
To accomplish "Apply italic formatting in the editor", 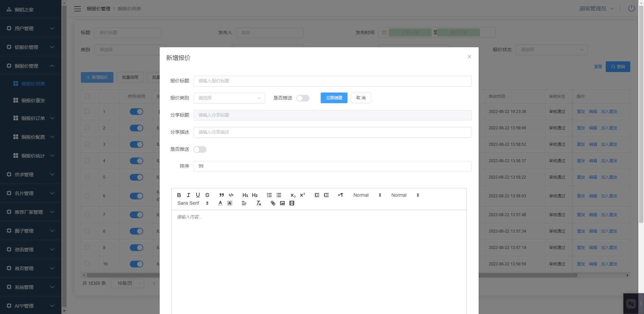I will pyautogui.click(x=188, y=195).
